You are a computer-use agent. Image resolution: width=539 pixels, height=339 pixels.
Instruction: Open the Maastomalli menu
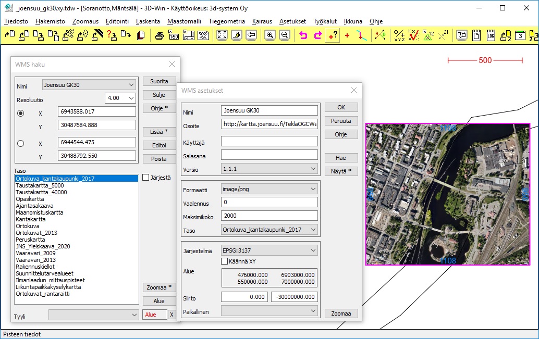pos(184,21)
